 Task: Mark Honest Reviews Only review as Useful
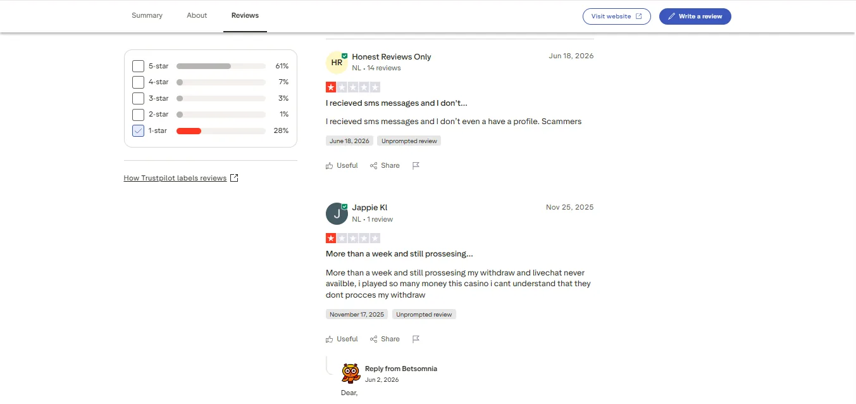[342, 165]
